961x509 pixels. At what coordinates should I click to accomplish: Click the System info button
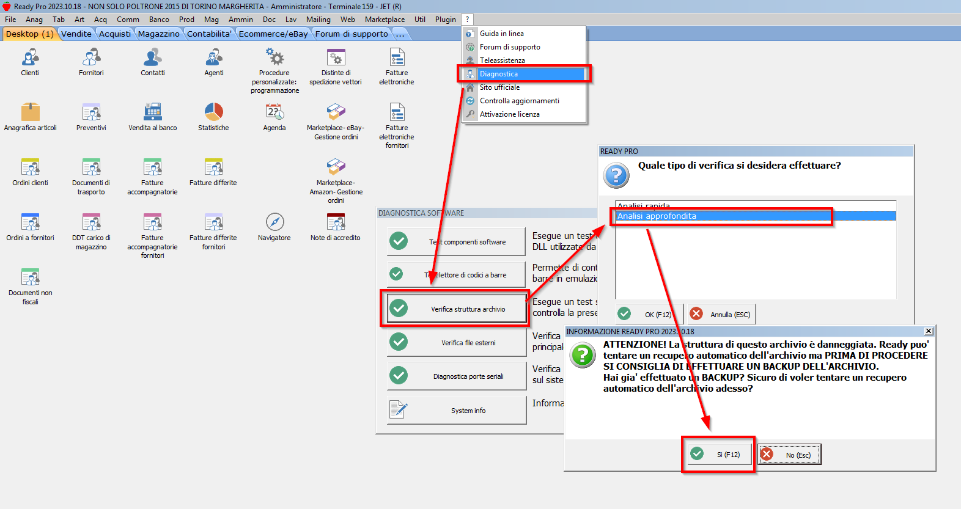click(x=457, y=410)
